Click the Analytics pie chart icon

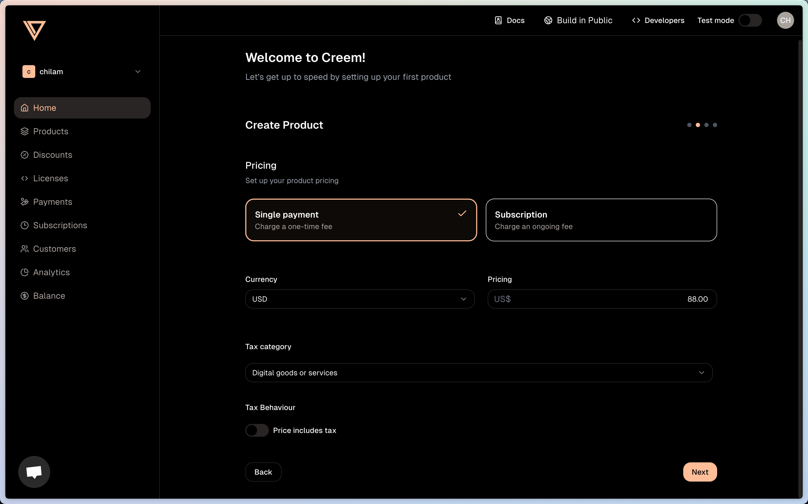[25, 272]
